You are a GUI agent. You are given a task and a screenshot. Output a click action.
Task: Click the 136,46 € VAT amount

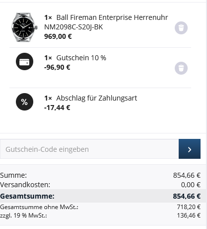(189, 216)
